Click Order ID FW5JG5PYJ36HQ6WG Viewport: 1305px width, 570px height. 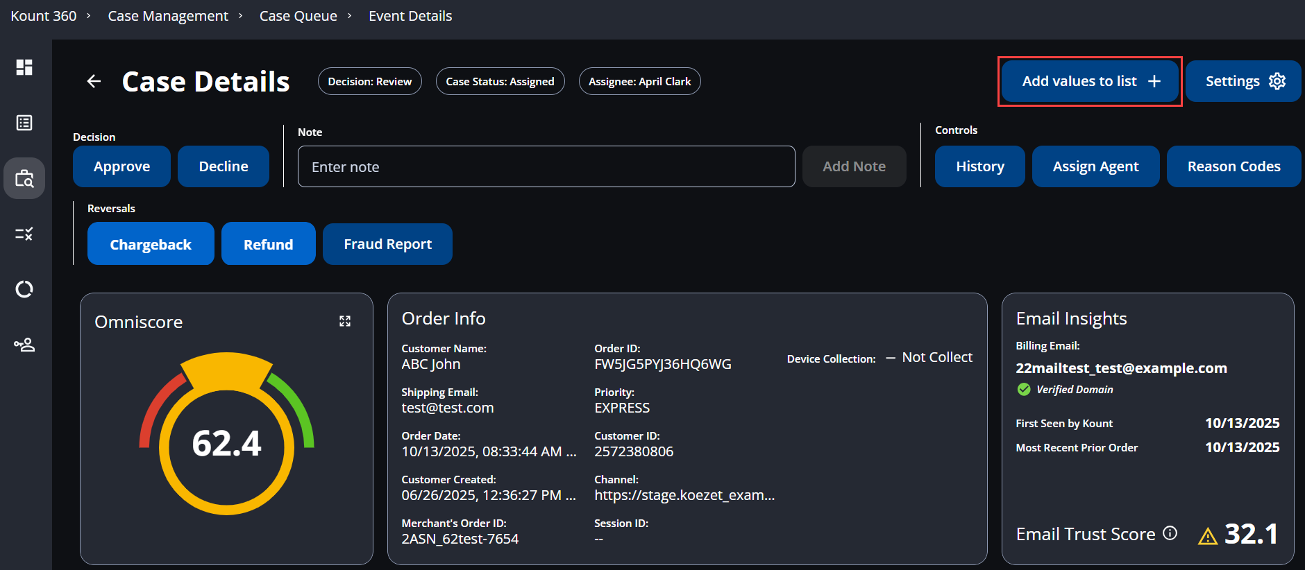point(663,364)
